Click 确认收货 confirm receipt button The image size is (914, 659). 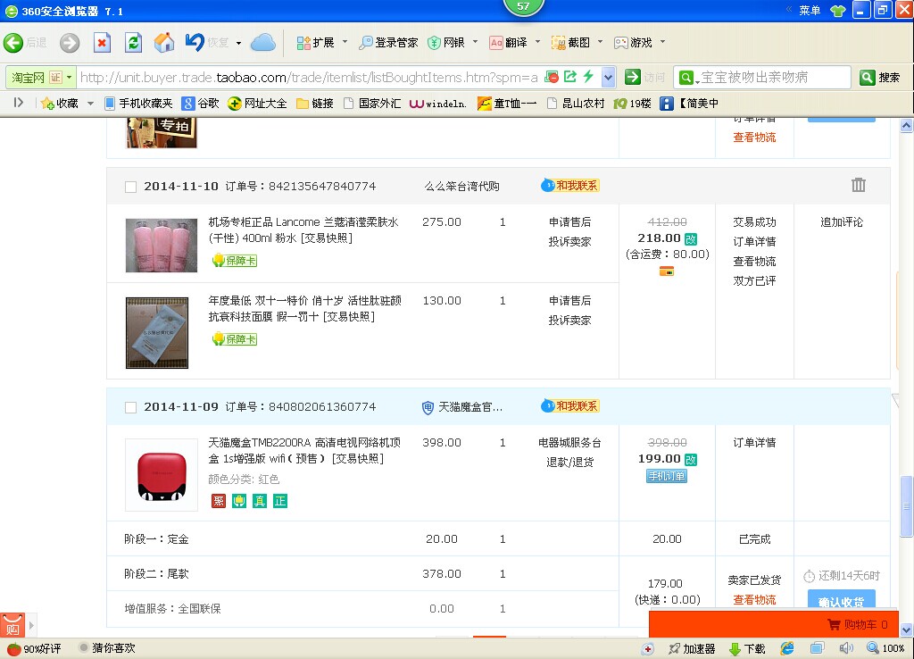[x=841, y=599]
